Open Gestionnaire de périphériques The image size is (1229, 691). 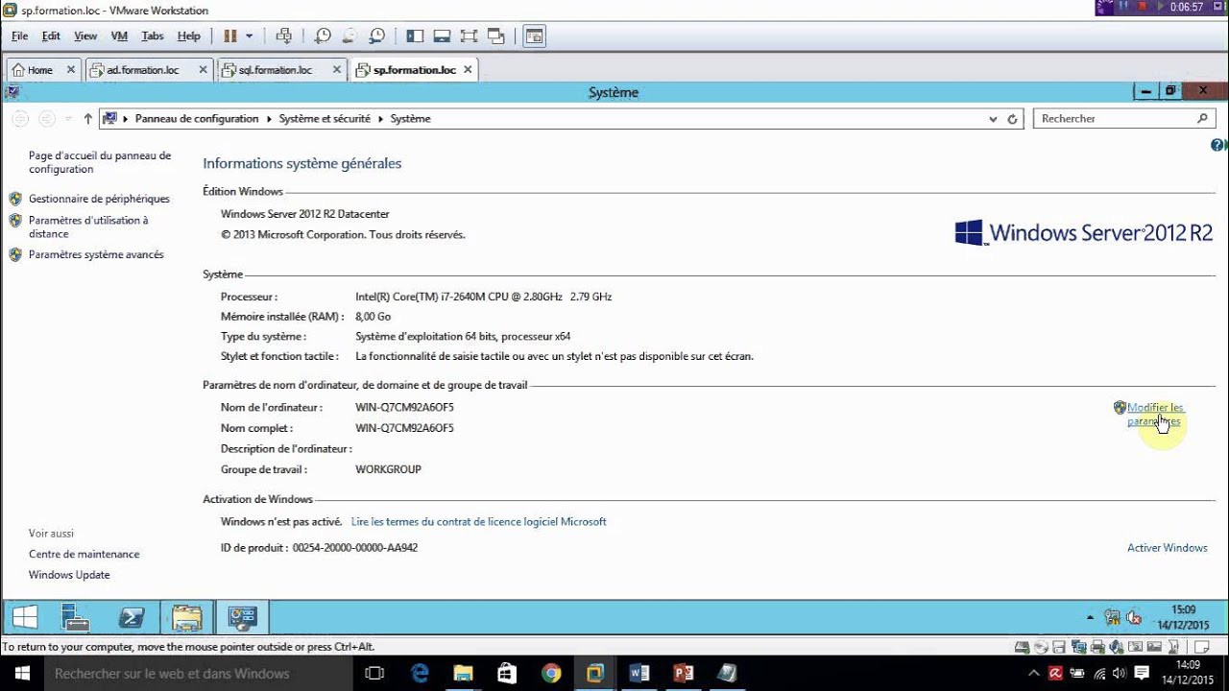(x=99, y=199)
